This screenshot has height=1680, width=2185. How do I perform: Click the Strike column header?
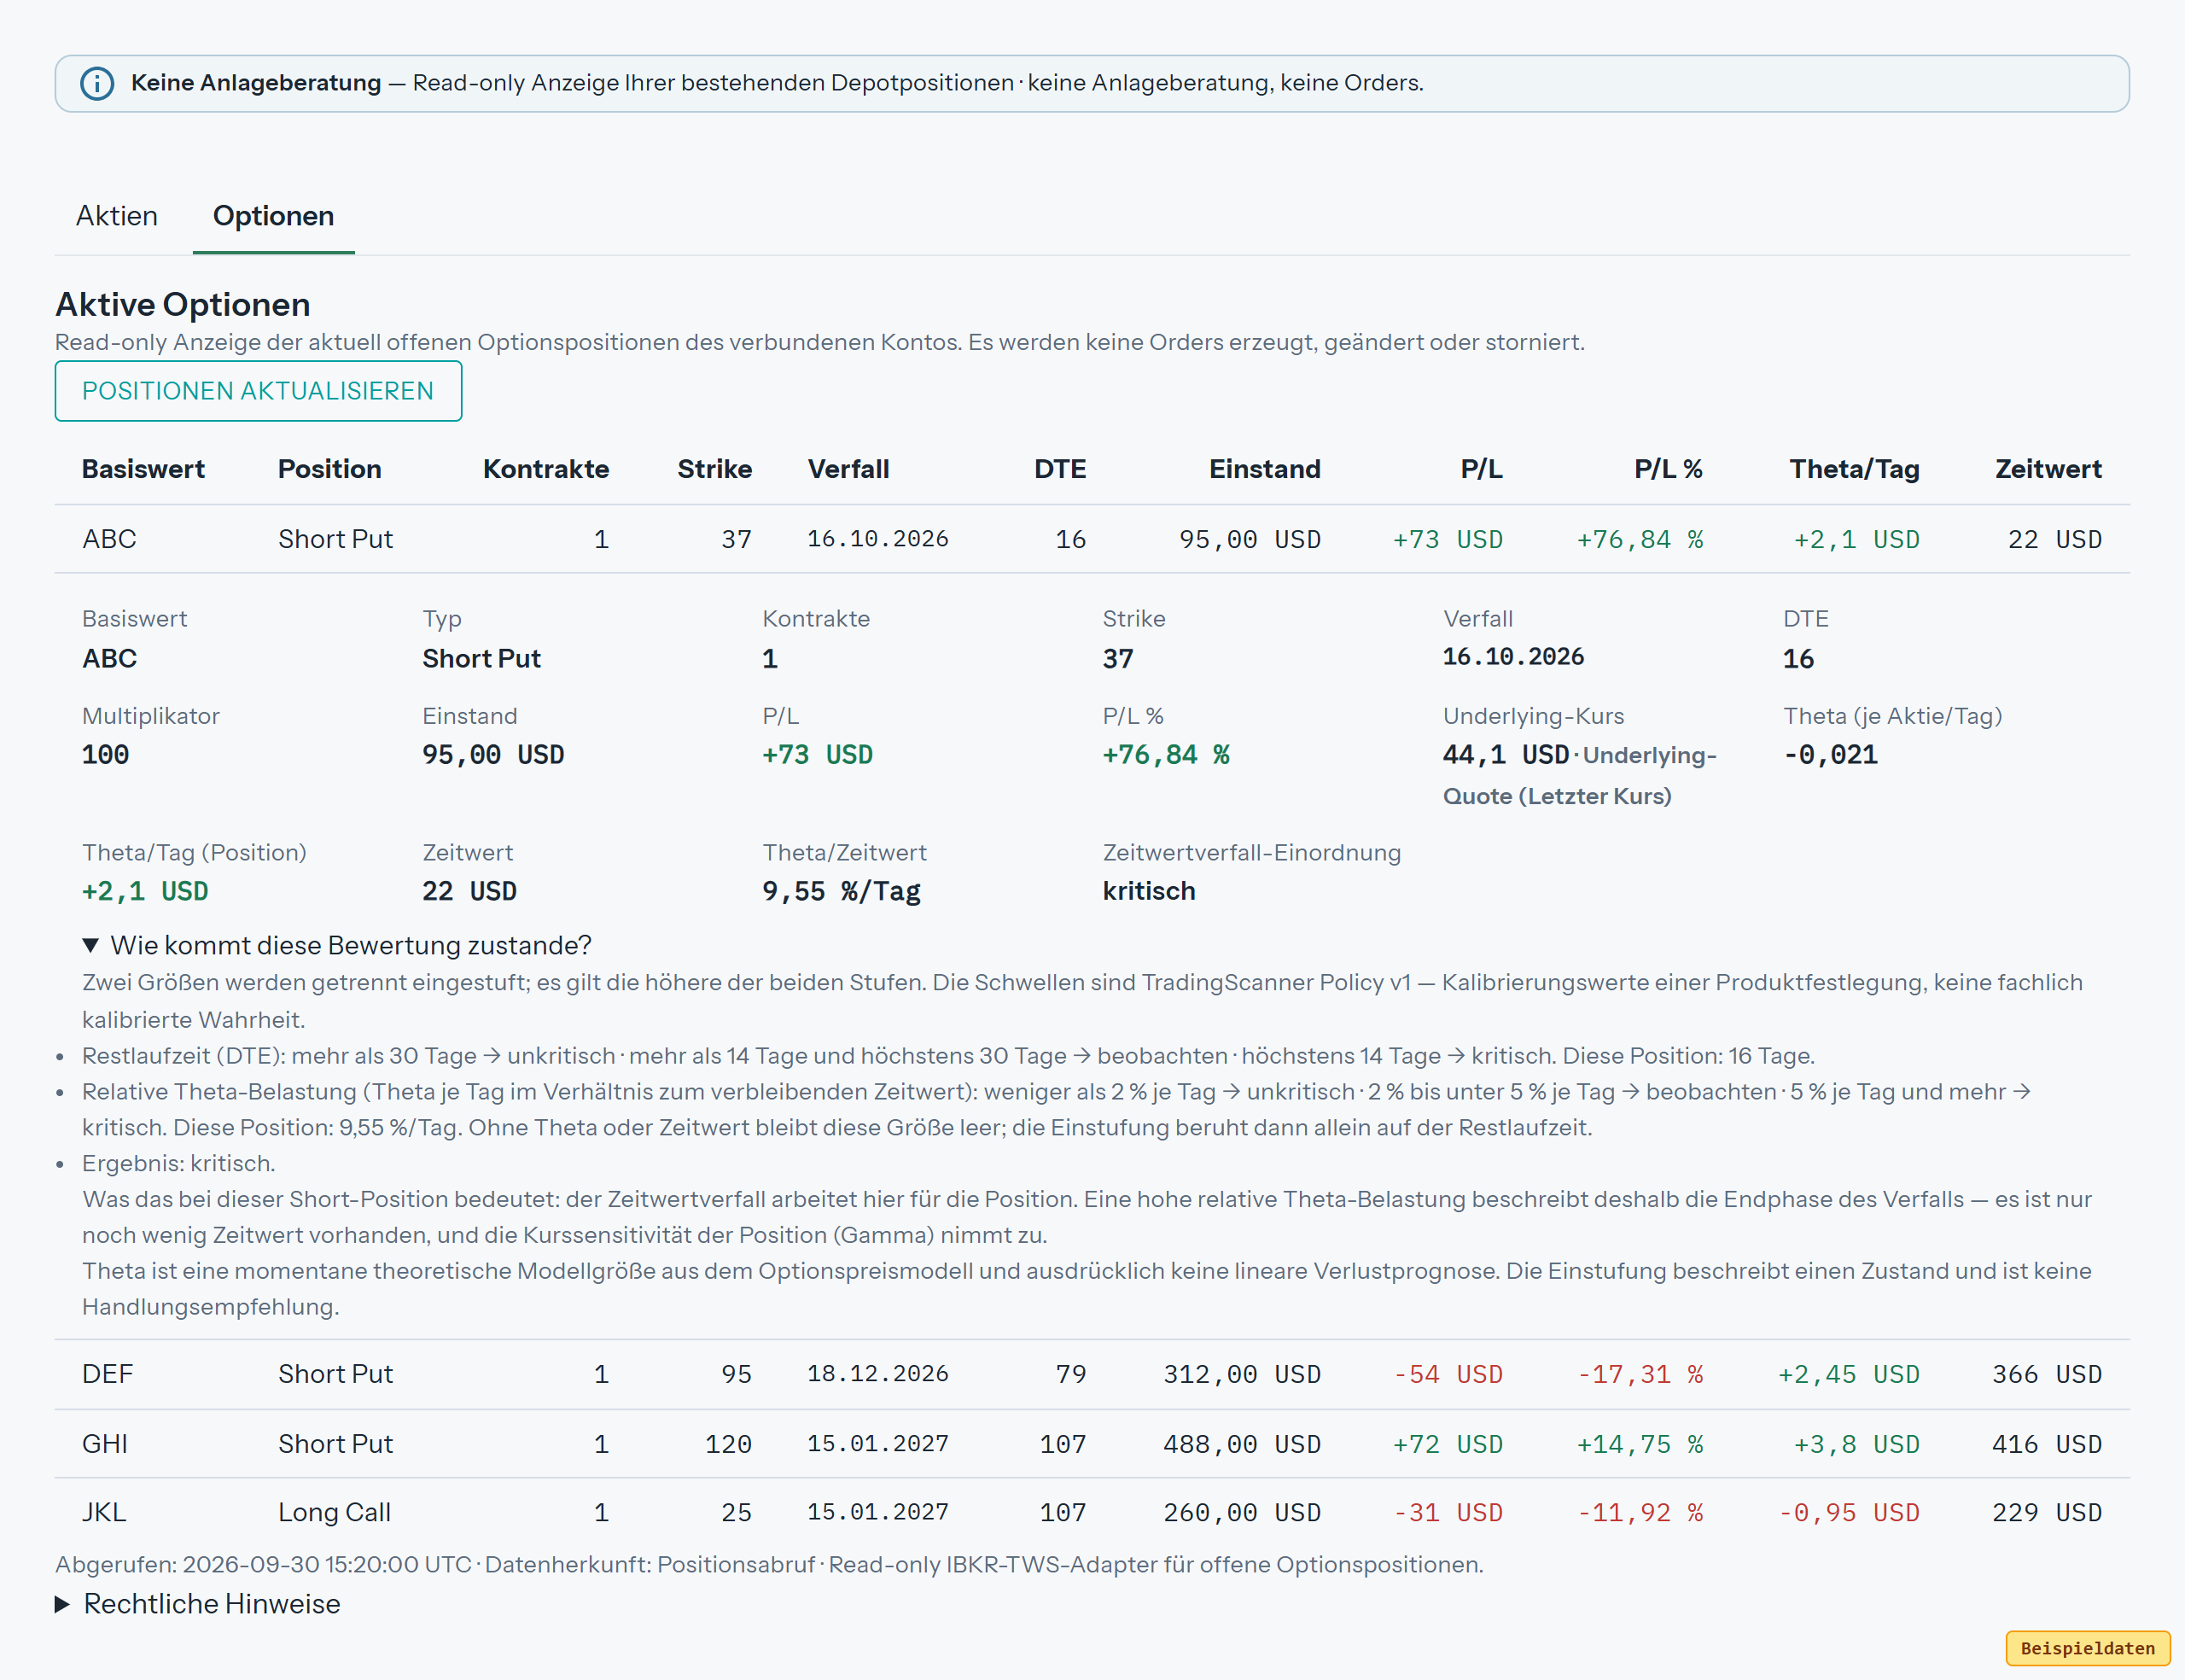714,469
